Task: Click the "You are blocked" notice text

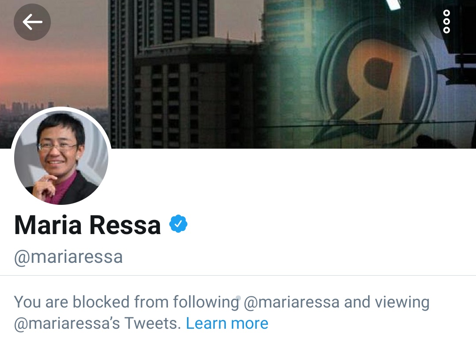Action: tap(221, 312)
